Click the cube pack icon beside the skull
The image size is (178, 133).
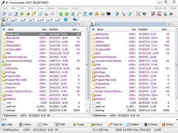click(144, 14)
